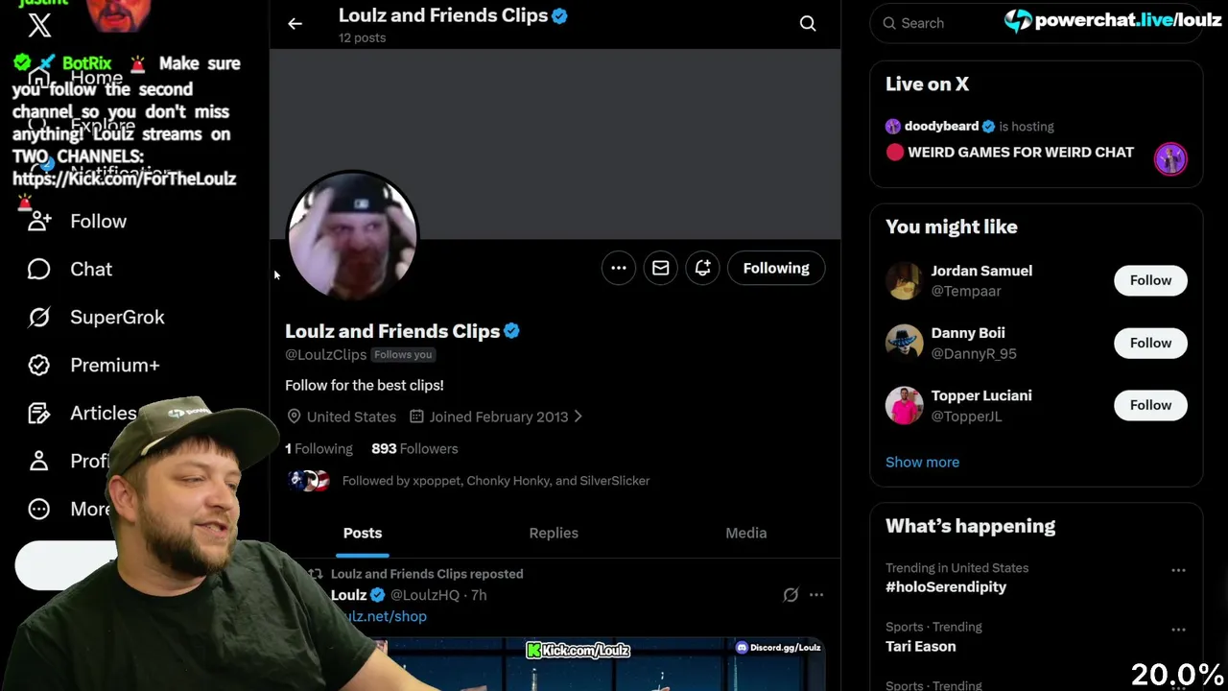Open options for #holoSerendipity trend

(x=1178, y=570)
